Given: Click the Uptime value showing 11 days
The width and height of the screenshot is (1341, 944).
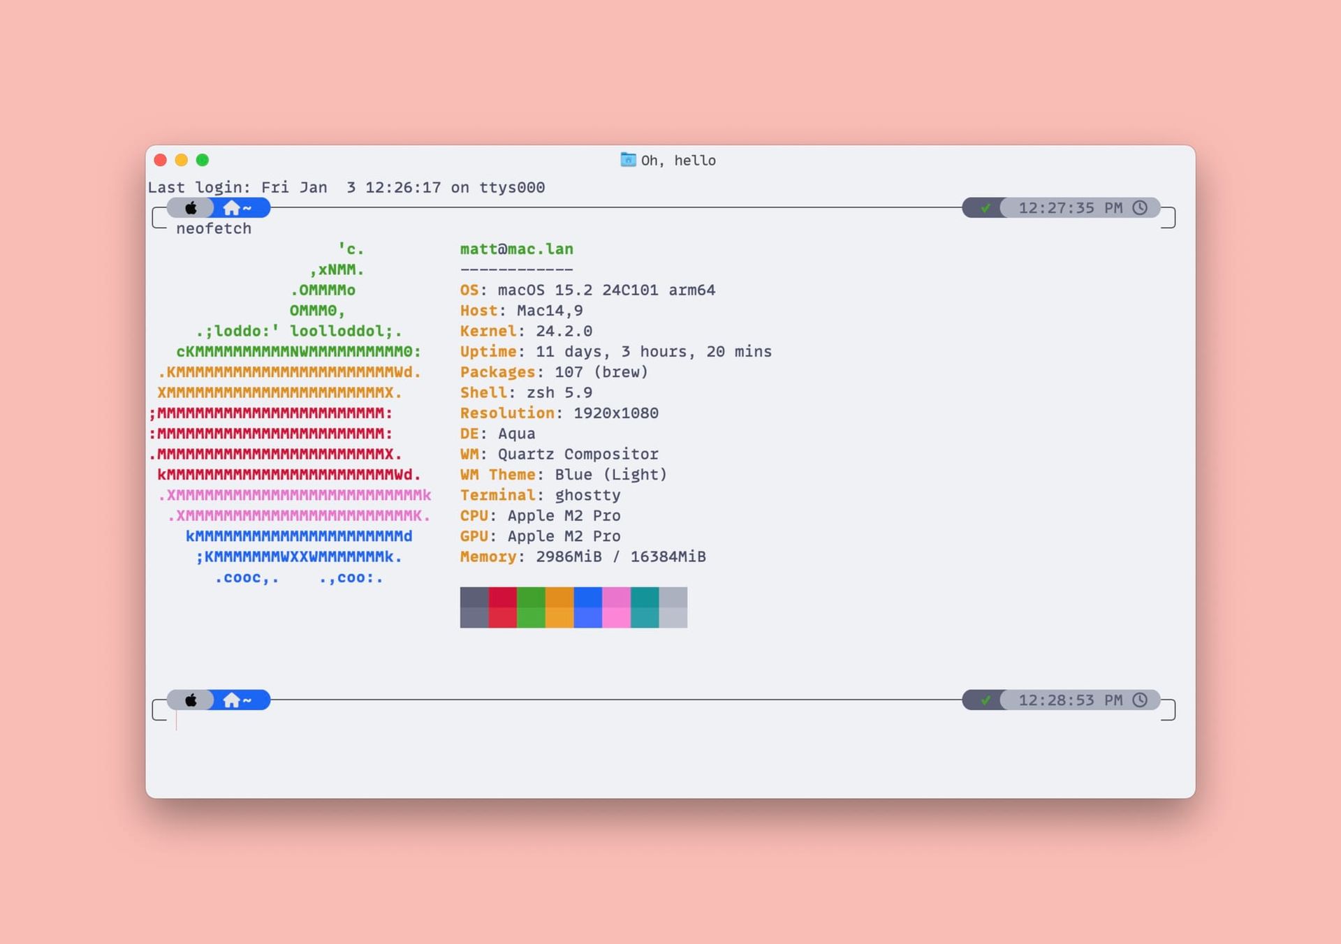Looking at the screenshot, I should pos(653,351).
